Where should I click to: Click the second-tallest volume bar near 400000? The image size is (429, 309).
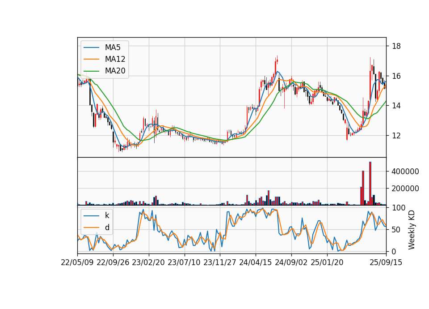coord(363,188)
